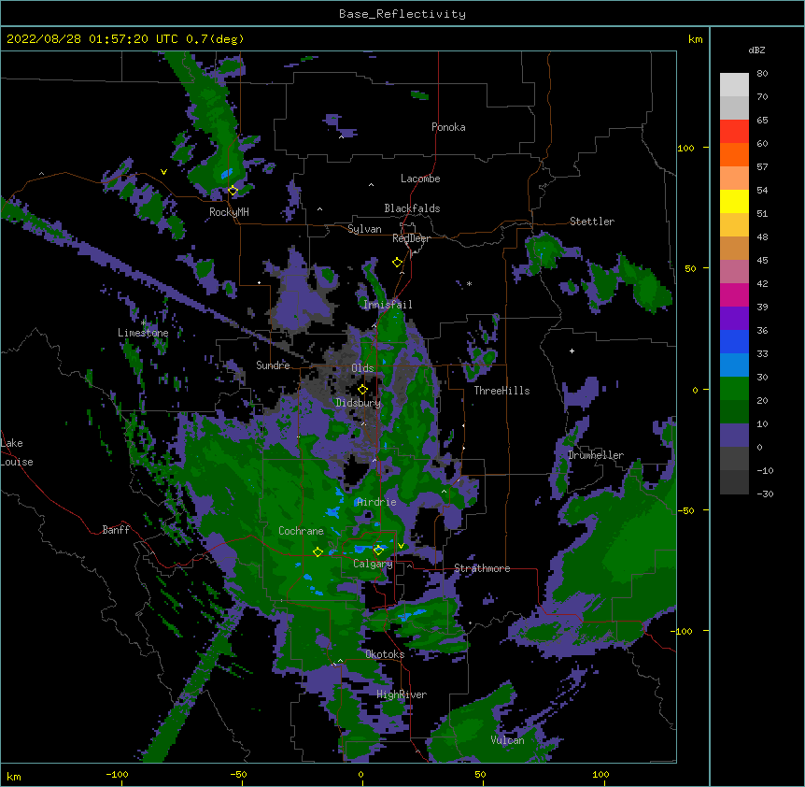Click the Calgary city label
Viewport: 805px width, 787px height.
[373, 564]
